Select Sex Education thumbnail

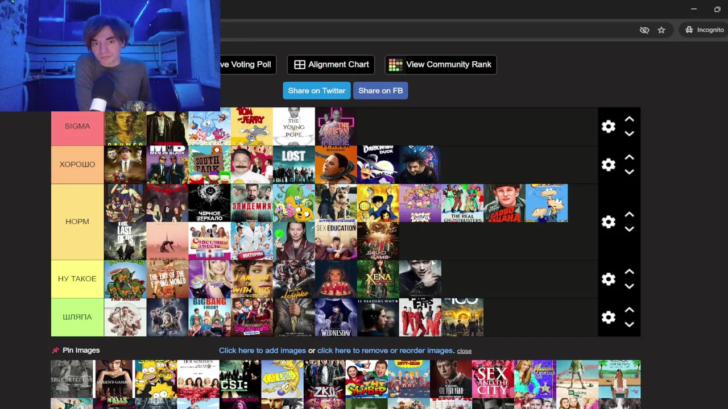click(x=336, y=241)
